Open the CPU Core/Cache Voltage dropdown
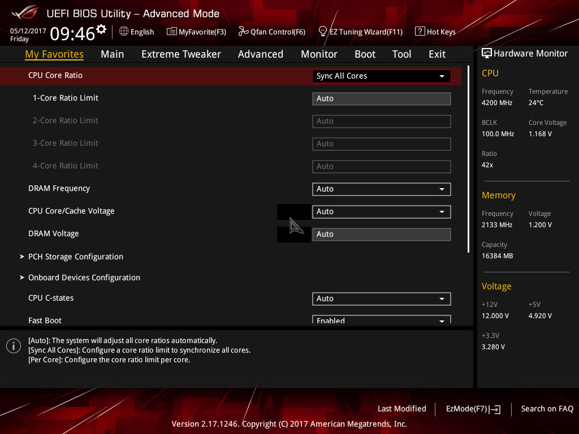This screenshot has height=434, width=579. click(x=382, y=211)
